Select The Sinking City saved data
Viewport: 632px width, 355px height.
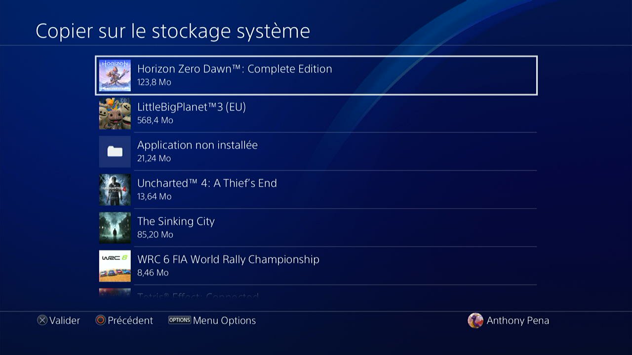[x=316, y=227]
